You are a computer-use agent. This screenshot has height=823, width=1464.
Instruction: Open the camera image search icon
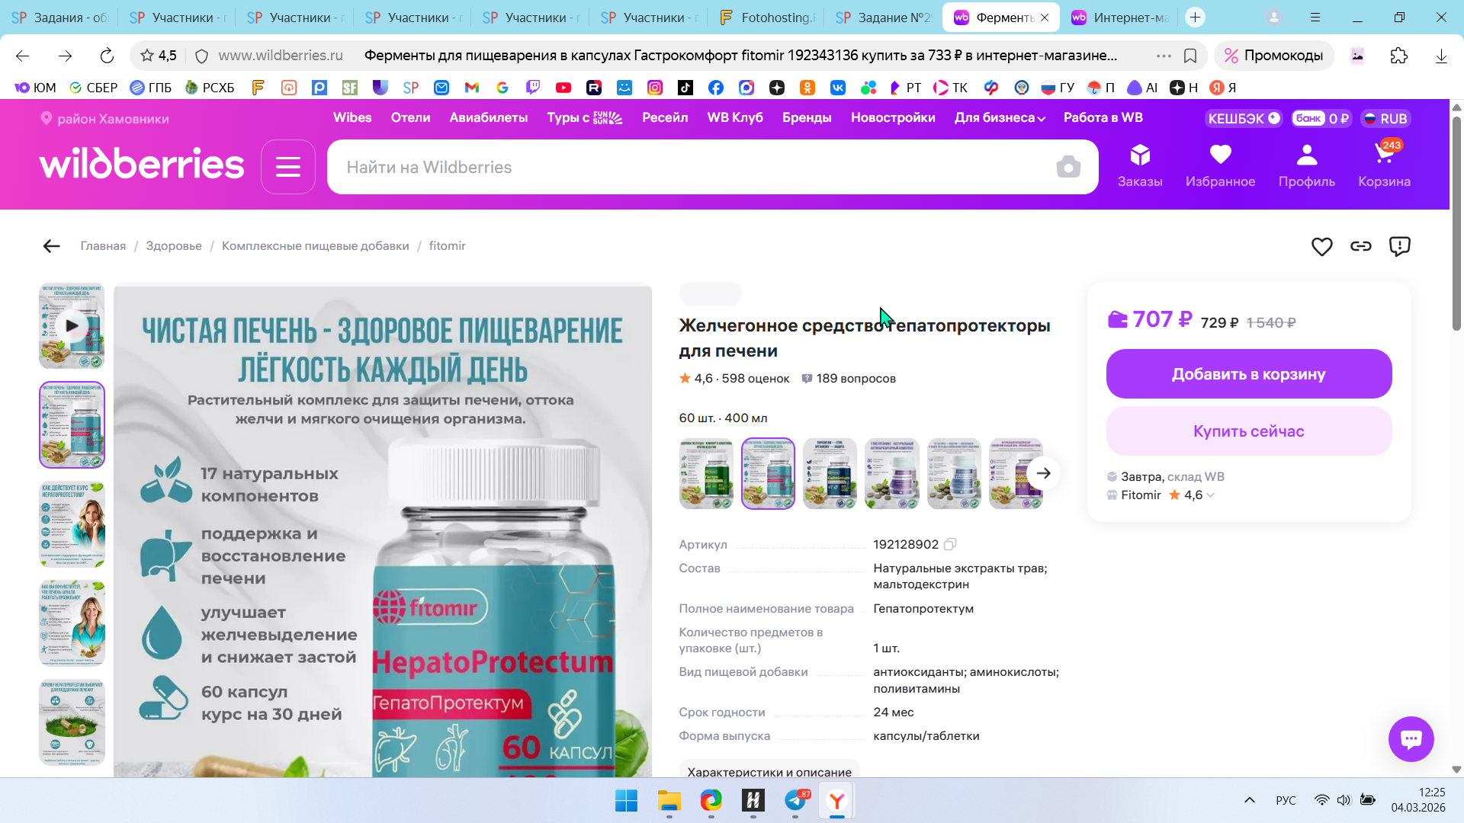click(1067, 167)
